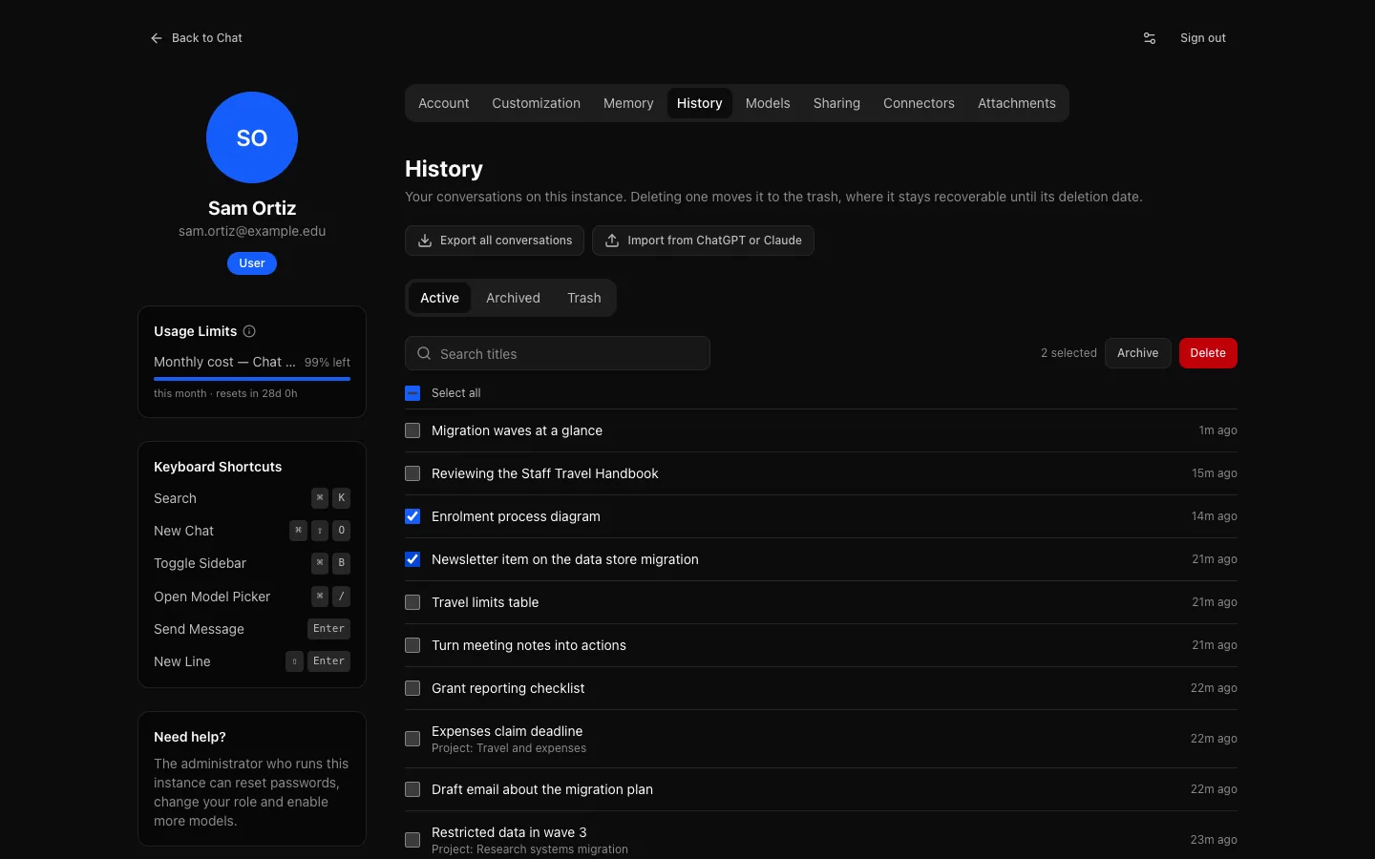Uncheck Enrolment process diagram
1375x859 pixels.
(412, 516)
